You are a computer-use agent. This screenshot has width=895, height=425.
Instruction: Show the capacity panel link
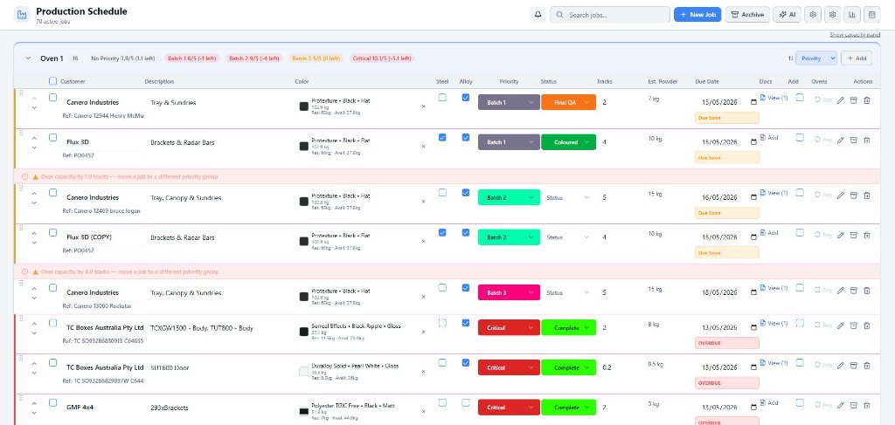tap(855, 35)
